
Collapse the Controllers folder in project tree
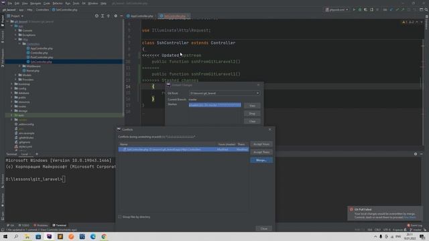pos(19,44)
